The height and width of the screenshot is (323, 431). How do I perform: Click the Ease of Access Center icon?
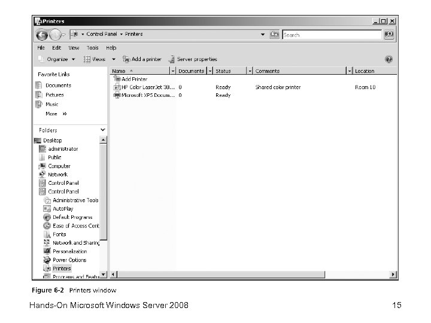click(47, 226)
